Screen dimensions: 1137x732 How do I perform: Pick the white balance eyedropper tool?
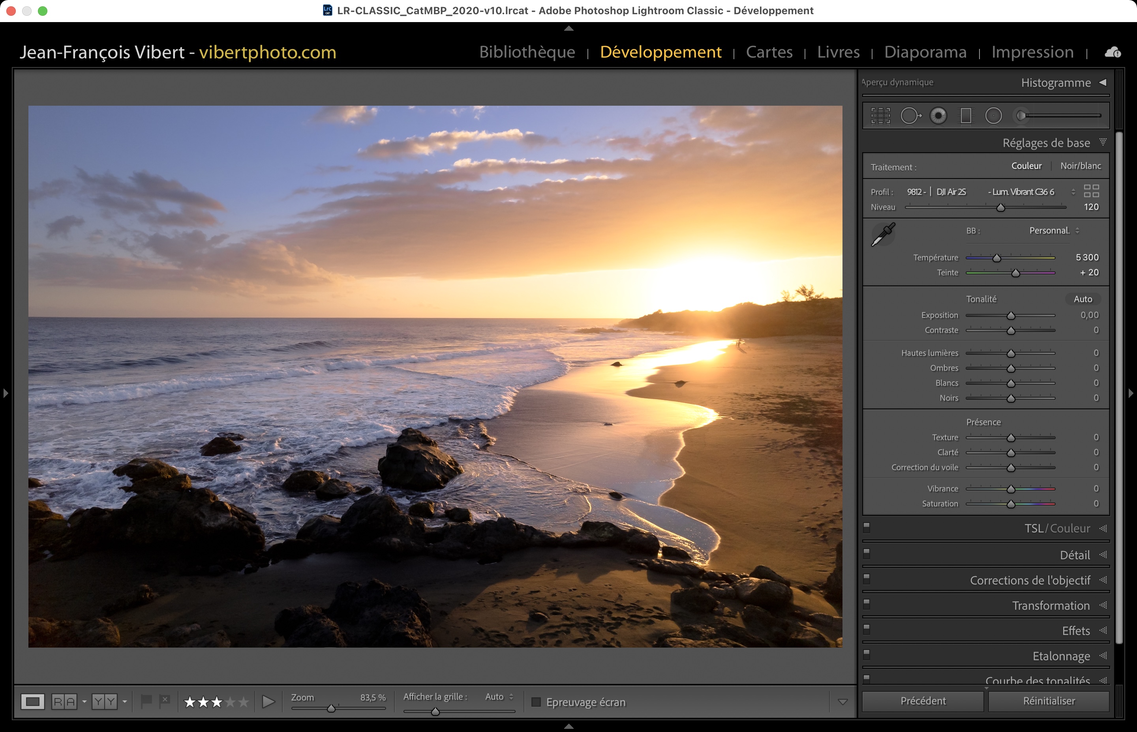pos(882,234)
